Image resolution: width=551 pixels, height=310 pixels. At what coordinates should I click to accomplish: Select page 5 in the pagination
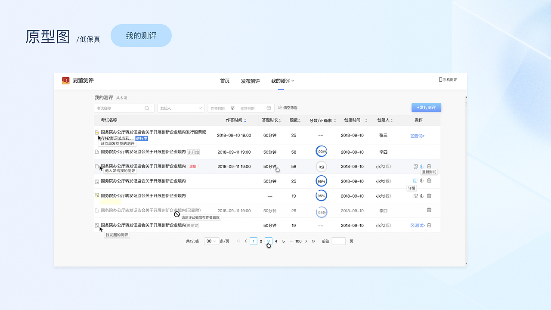click(283, 241)
